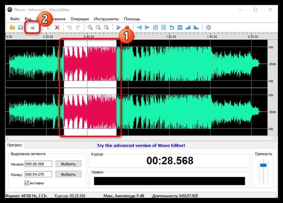This screenshot has height=203, width=283.
Task: Click the square pop-out arrow toolbar icon
Action: tap(155, 28)
